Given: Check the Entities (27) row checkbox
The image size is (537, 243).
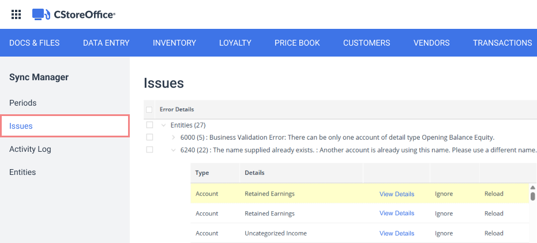Looking at the screenshot, I should point(149,125).
